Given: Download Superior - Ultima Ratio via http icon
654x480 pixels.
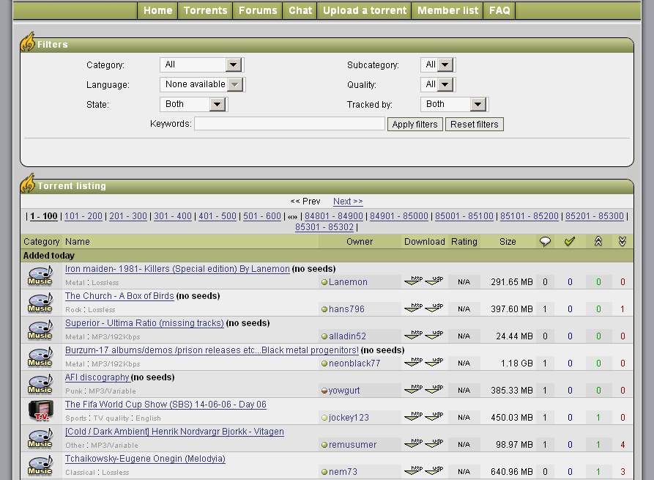Looking at the screenshot, I should (413, 335).
